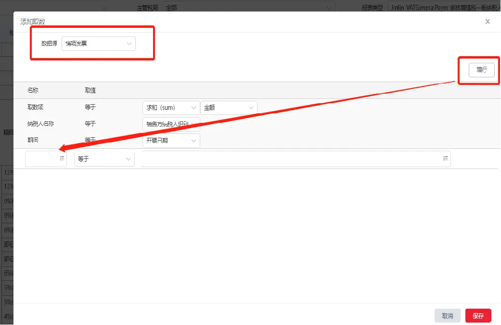The height and width of the screenshot is (325, 501).
Task: Click the 取值 column header
Action: [x=90, y=90]
